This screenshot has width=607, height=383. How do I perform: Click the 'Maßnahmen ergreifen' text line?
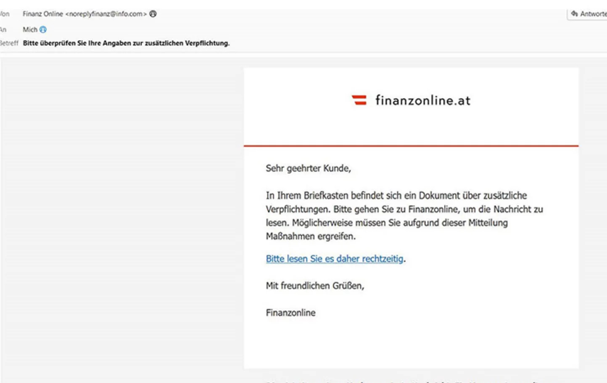pos(311,236)
